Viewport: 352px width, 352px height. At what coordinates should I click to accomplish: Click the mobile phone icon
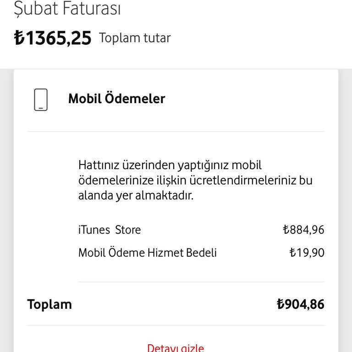(x=41, y=99)
